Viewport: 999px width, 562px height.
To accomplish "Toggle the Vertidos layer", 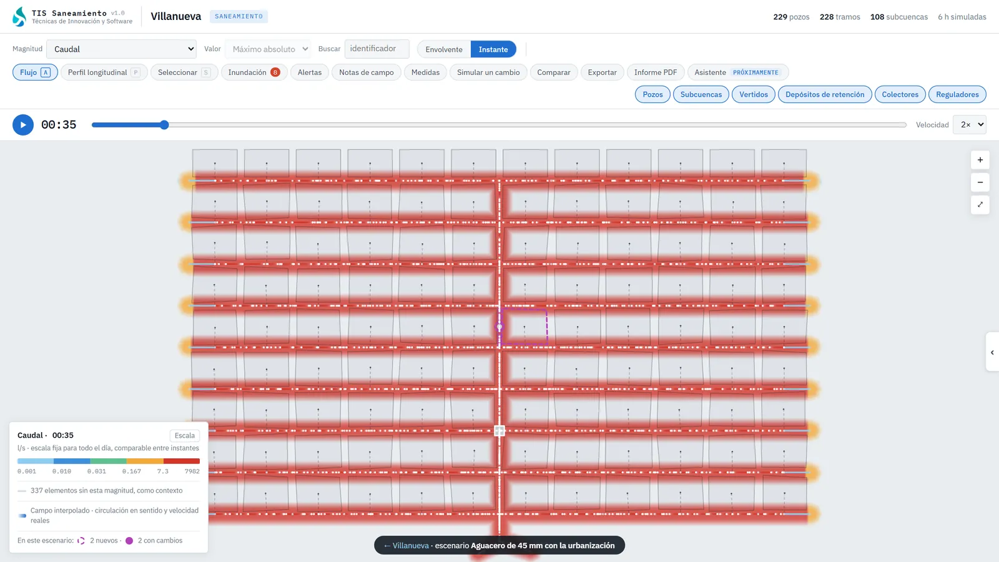I will (754, 94).
